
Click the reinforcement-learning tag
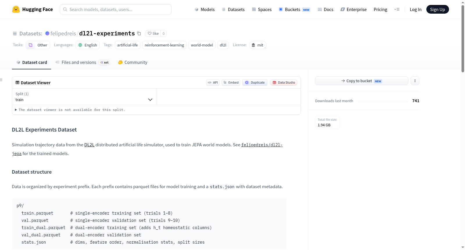point(164,45)
